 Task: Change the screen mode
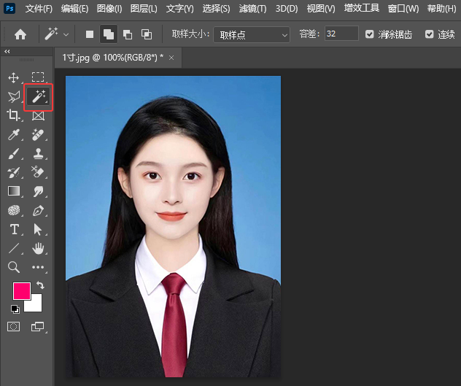38,327
